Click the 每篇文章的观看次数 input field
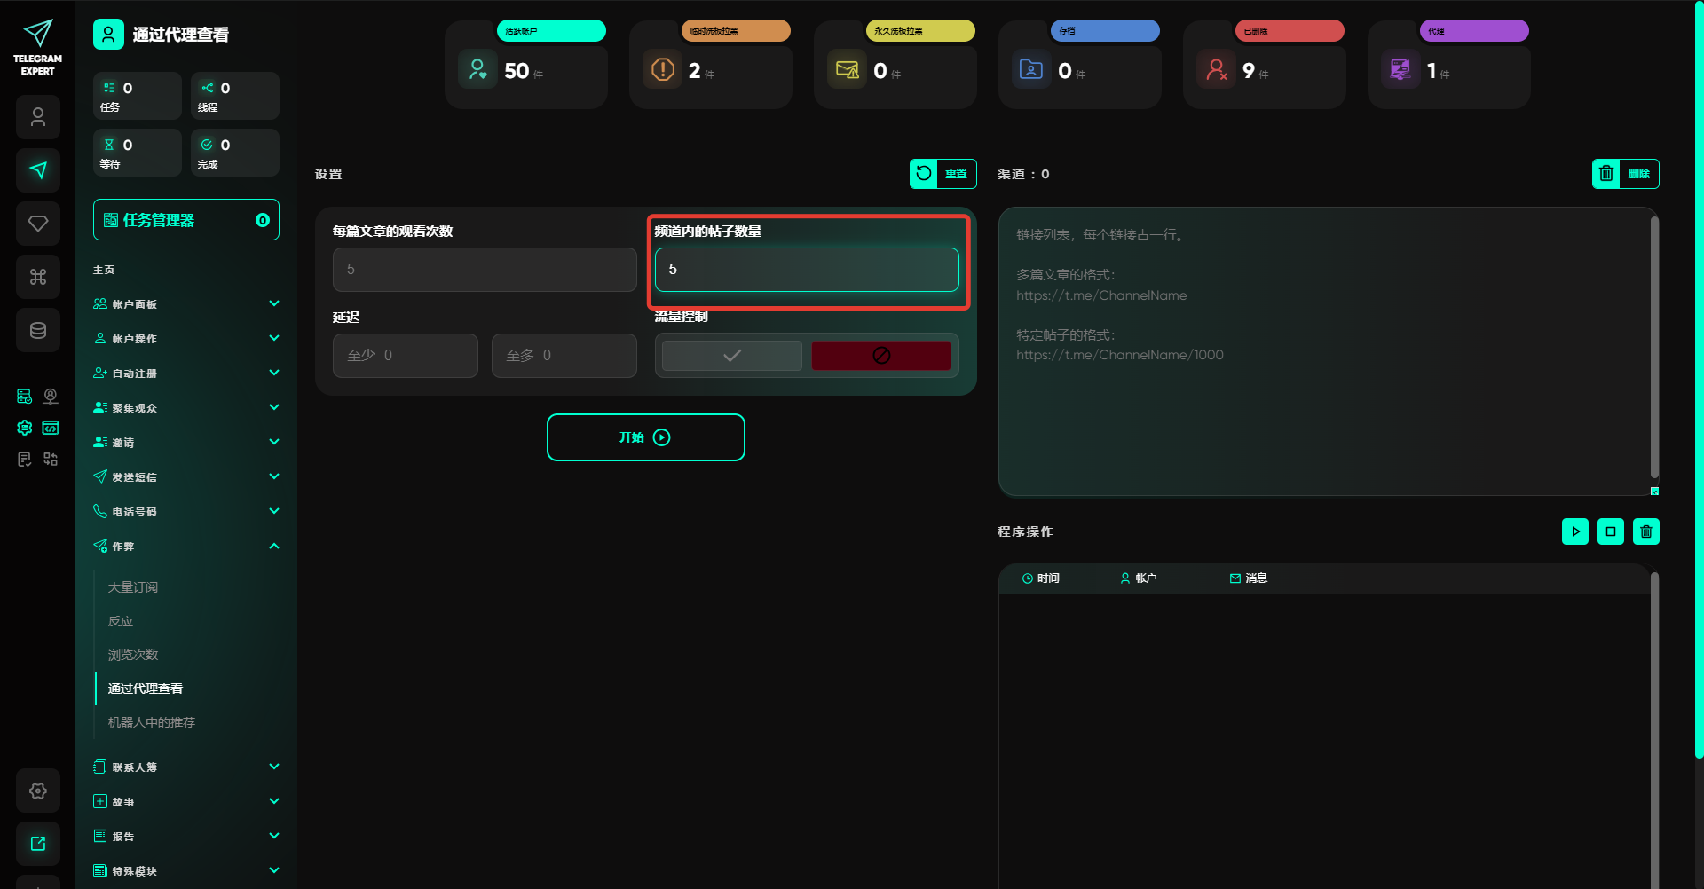This screenshot has height=889, width=1704. (x=485, y=270)
